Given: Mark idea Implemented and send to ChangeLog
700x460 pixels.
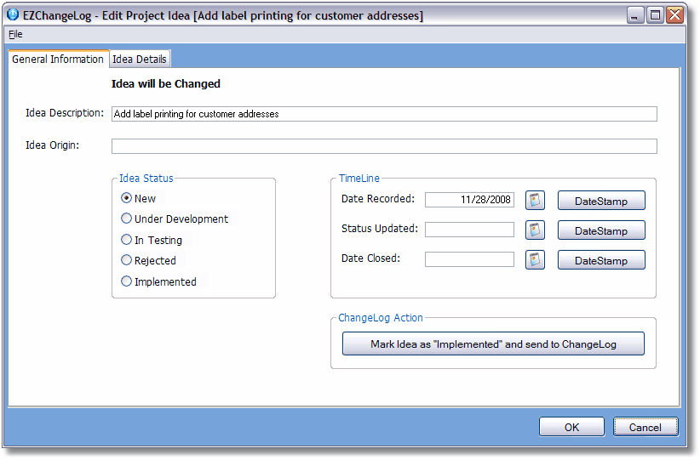Looking at the screenshot, I should click(x=493, y=344).
